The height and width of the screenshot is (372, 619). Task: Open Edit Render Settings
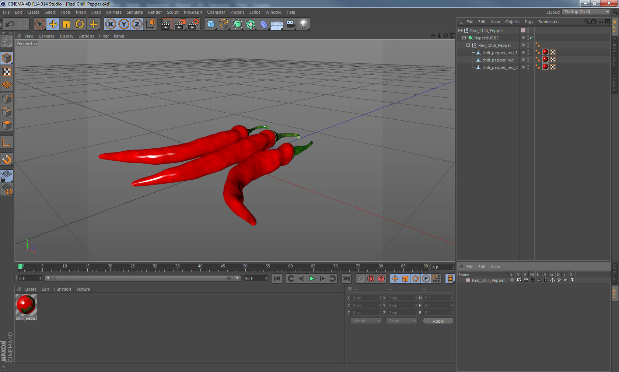coord(193,24)
